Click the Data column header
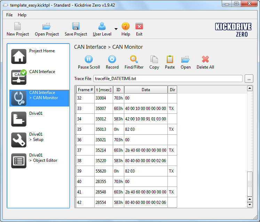Image resolution: width=260 pixels, height=222 pixels. point(146,90)
